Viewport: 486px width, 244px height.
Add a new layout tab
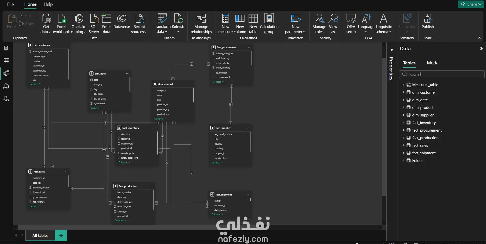click(61, 236)
